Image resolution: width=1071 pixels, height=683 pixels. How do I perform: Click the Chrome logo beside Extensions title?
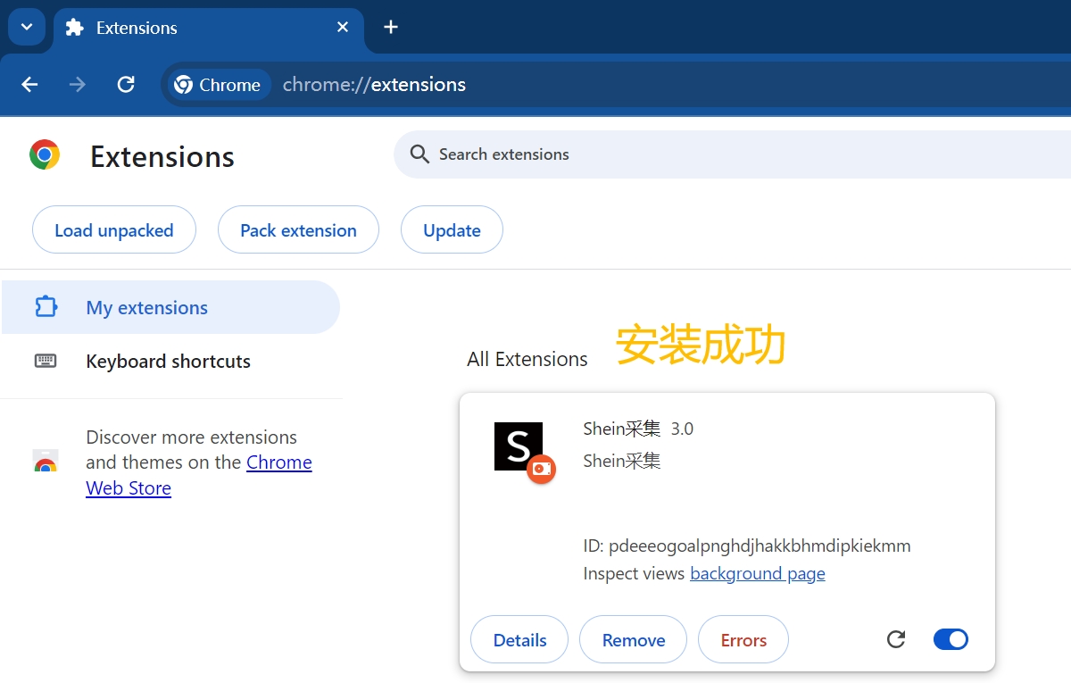point(45,154)
